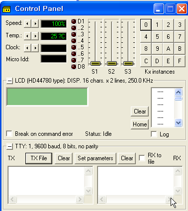
Task: Clear the RX text area
Action: click(127, 158)
